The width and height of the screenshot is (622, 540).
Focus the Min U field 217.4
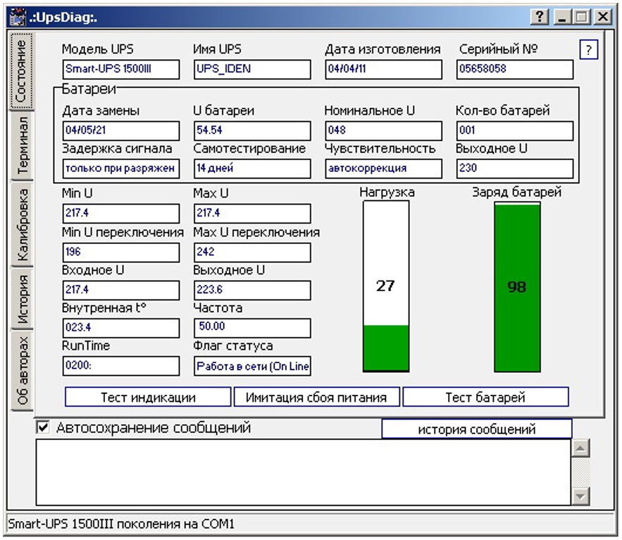(121, 214)
